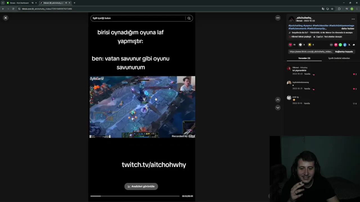Open comments via the speech bubble icon
360x202 pixels.
point(300,45)
